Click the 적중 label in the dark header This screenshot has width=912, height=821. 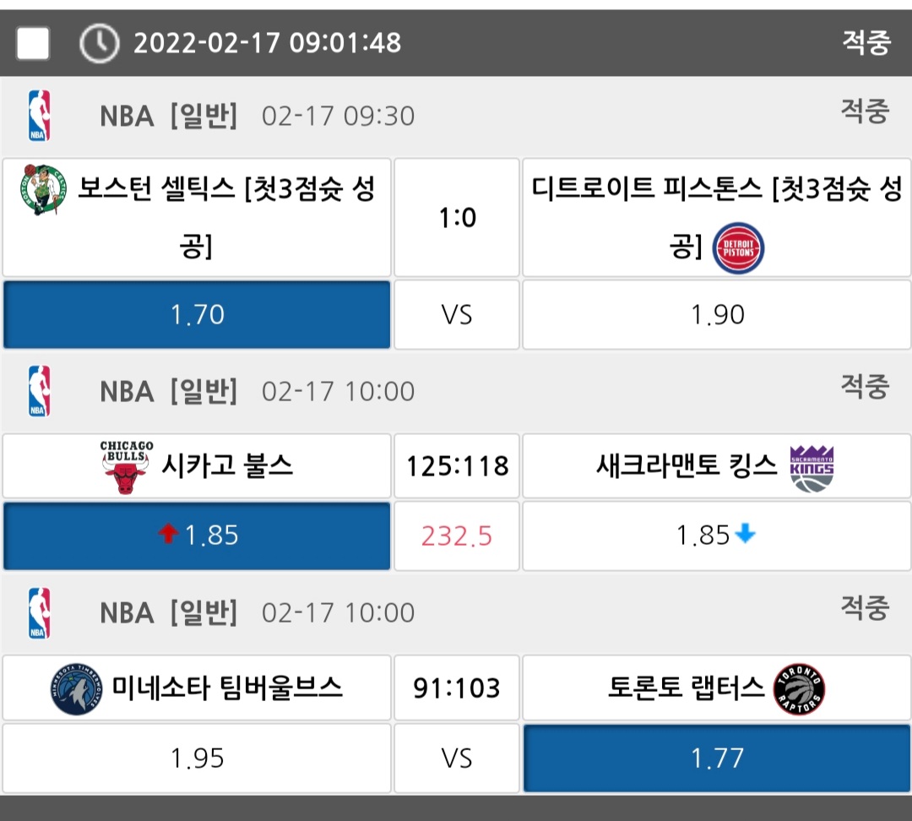pos(866,42)
